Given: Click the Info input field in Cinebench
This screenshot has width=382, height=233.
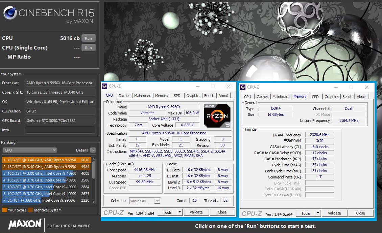Looking at the screenshot, I should pyautogui.click(x=60, y=130).
